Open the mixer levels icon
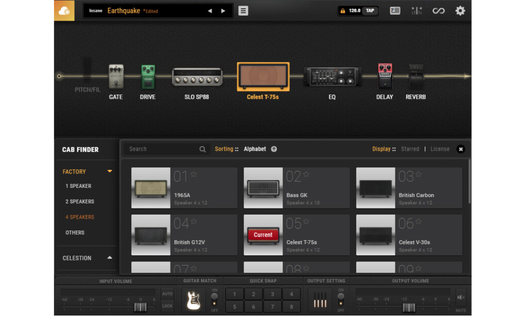Screen dimensions: 528x316 [417, 11]
